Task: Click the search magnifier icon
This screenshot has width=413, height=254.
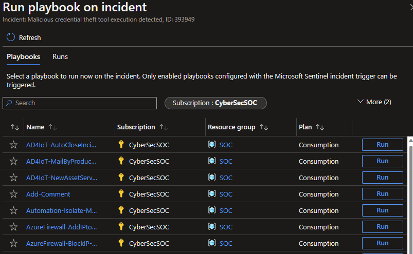Action: [x=9, y=103]
